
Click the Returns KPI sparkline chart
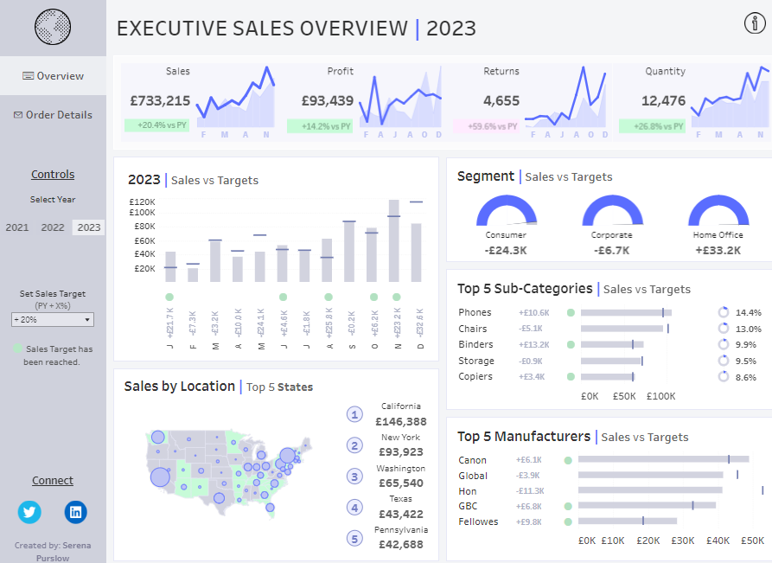(565, 97)
